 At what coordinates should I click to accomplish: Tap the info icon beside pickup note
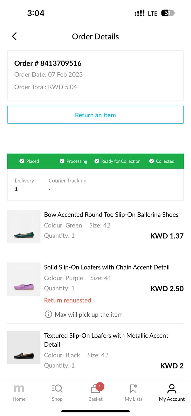[48, 314]
